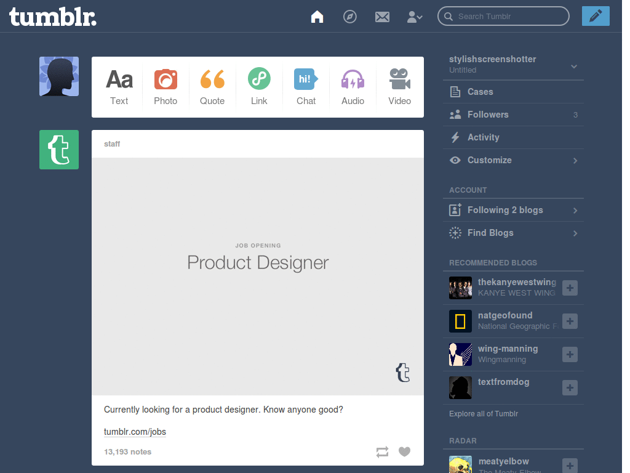The width and height of the screenshot is (630, 473).
Task: Follow thekanyewestwing with plus button
Action: pyautogui.click(x=570, y=288)
